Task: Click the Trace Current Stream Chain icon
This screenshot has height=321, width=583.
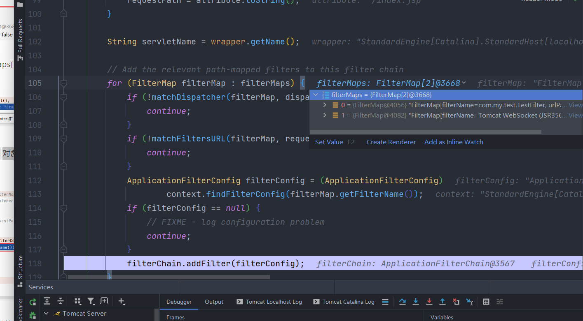Action: (500, 302)
